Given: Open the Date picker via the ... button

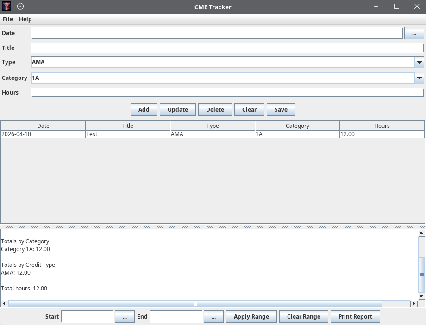Looking at the screenshot, I should tap(413, 33).
